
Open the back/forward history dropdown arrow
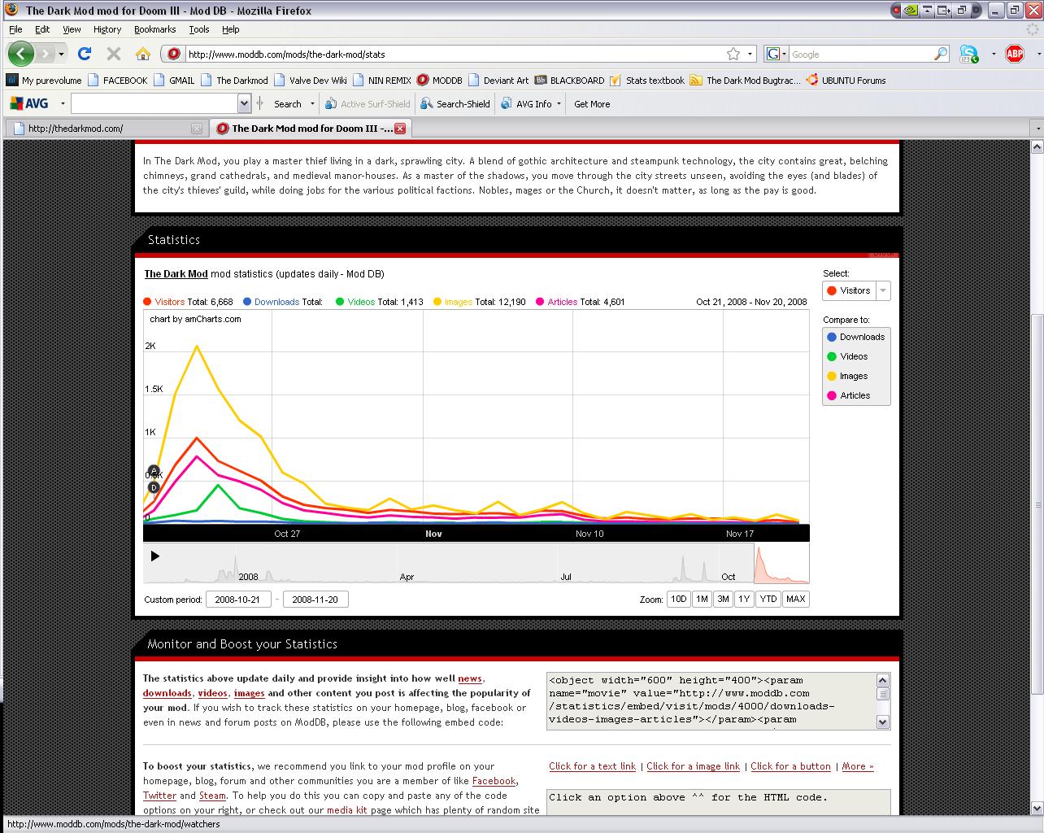click(x=61, y=55)
